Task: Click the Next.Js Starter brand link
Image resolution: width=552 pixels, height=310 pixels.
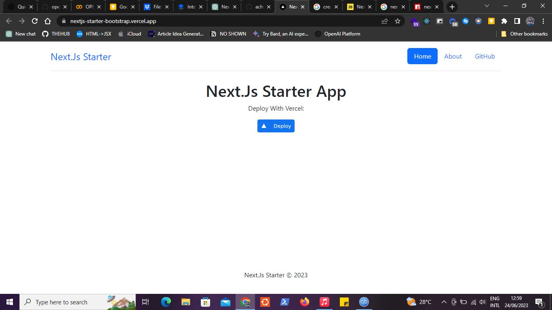Action: [81, 57]
